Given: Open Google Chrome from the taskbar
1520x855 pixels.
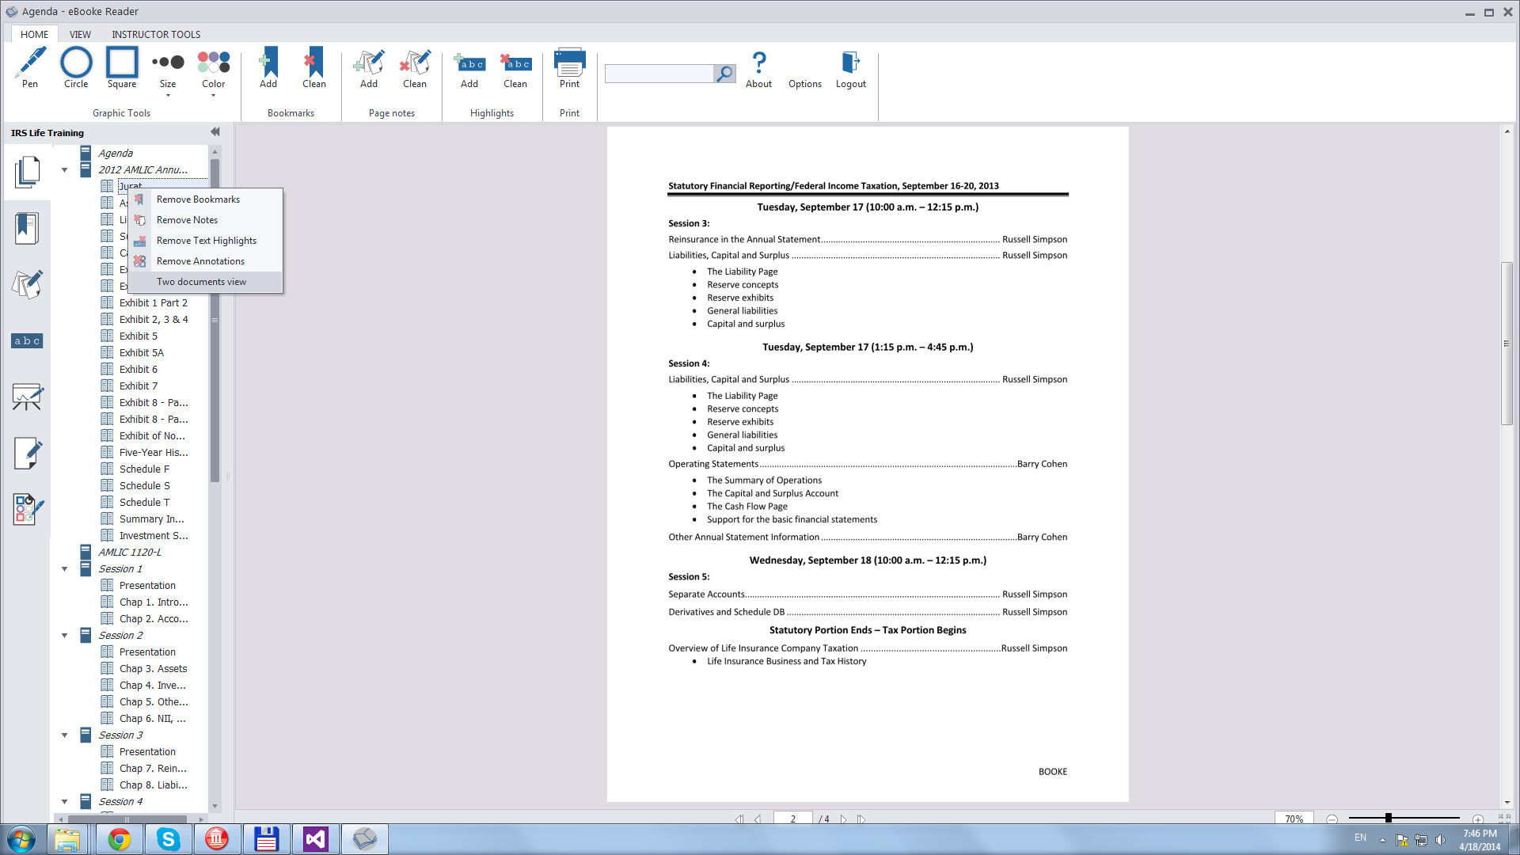Looking at the screenshot, I should point(120,839).
